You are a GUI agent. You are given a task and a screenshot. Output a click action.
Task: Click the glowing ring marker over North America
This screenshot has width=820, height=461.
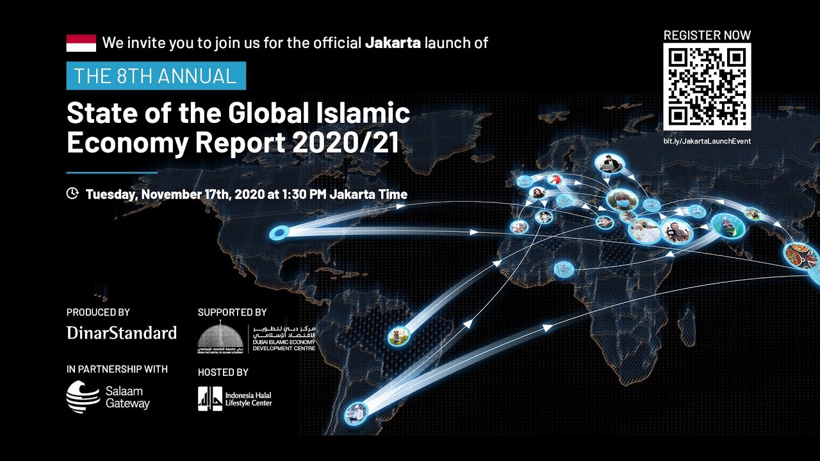pyautogui.click(x=279, y=232)
